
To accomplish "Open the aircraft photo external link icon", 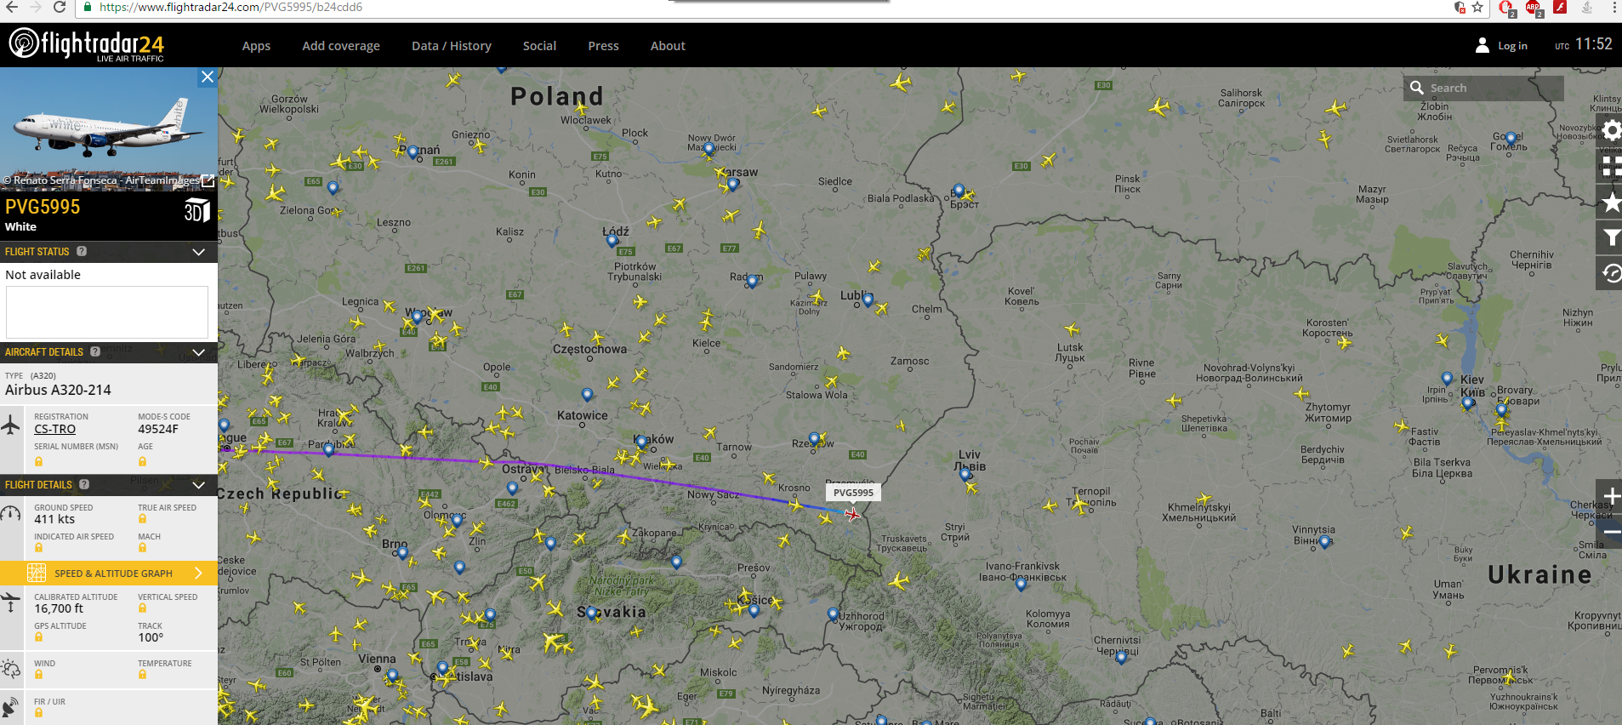I will pyautogui.click(x=208, y=181).
